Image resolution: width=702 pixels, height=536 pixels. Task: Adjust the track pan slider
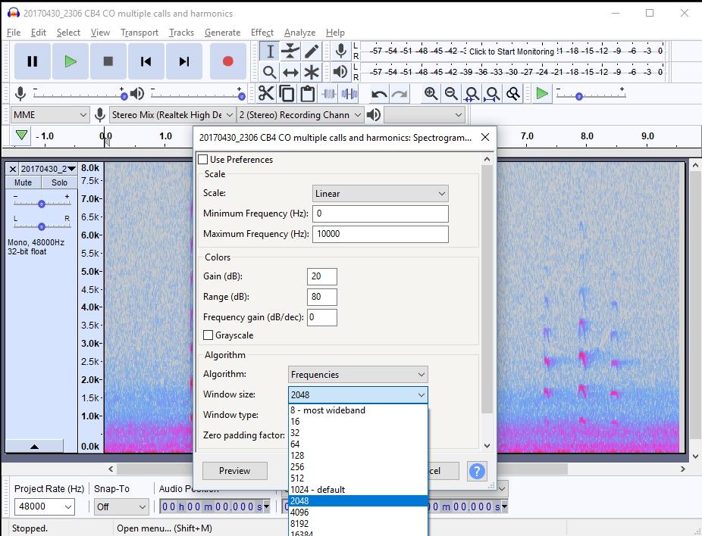click(42, 225)
